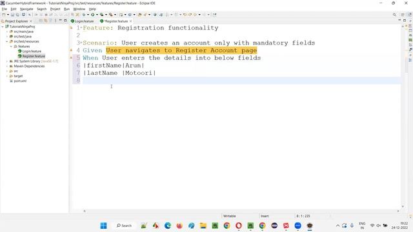Click the Debug bug icon
413x232 pixels.
pyautogui.click(x=84, y=15)
